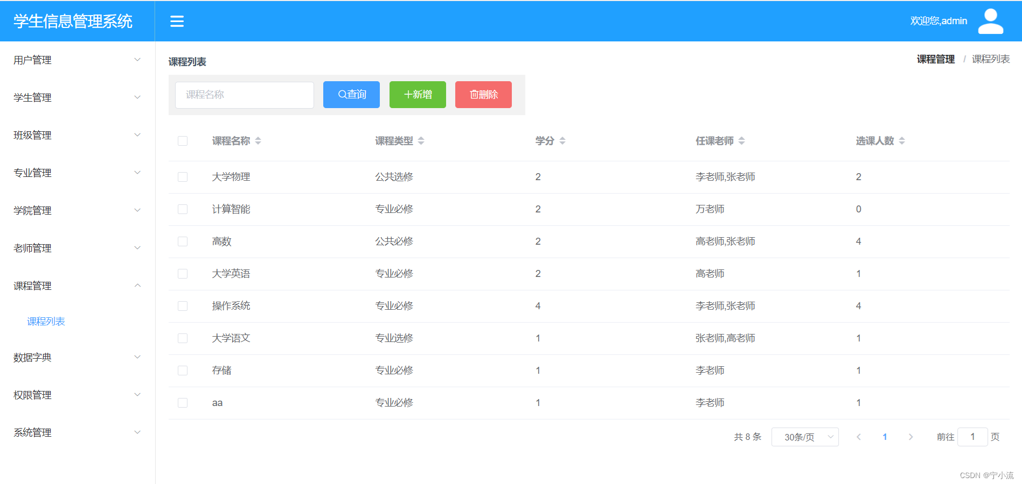Focus the 课程名称 search input
The width and height of the screenshot is (1022, 484).
[245, 95]
